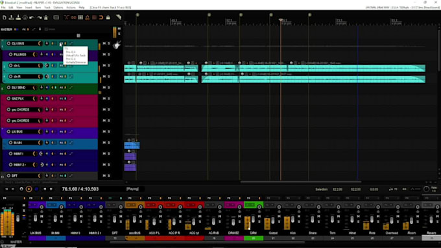Screen dimensions: 441x248
Task: Adjust the DRM mixer channel fader
Action: [x=252, y=218]
